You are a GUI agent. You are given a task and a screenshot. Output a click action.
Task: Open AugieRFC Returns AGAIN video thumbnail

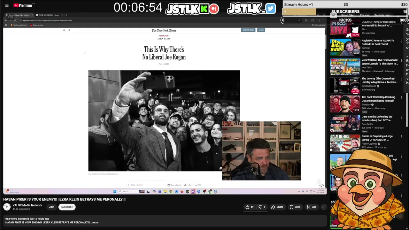(x=345, y=47)
